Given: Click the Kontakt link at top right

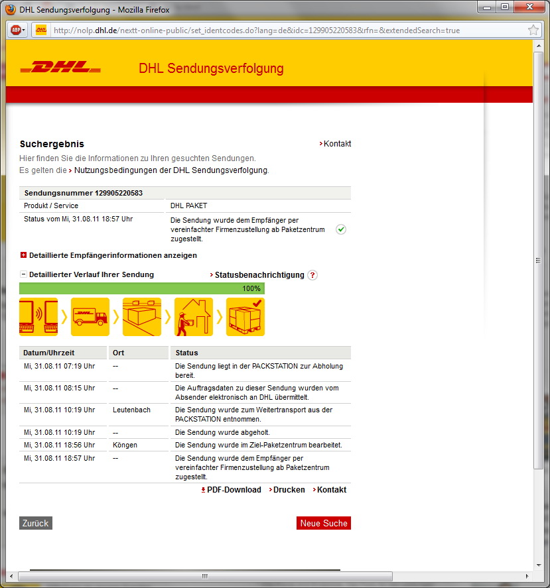Looking at the screenshot, I should pos(337,144).
